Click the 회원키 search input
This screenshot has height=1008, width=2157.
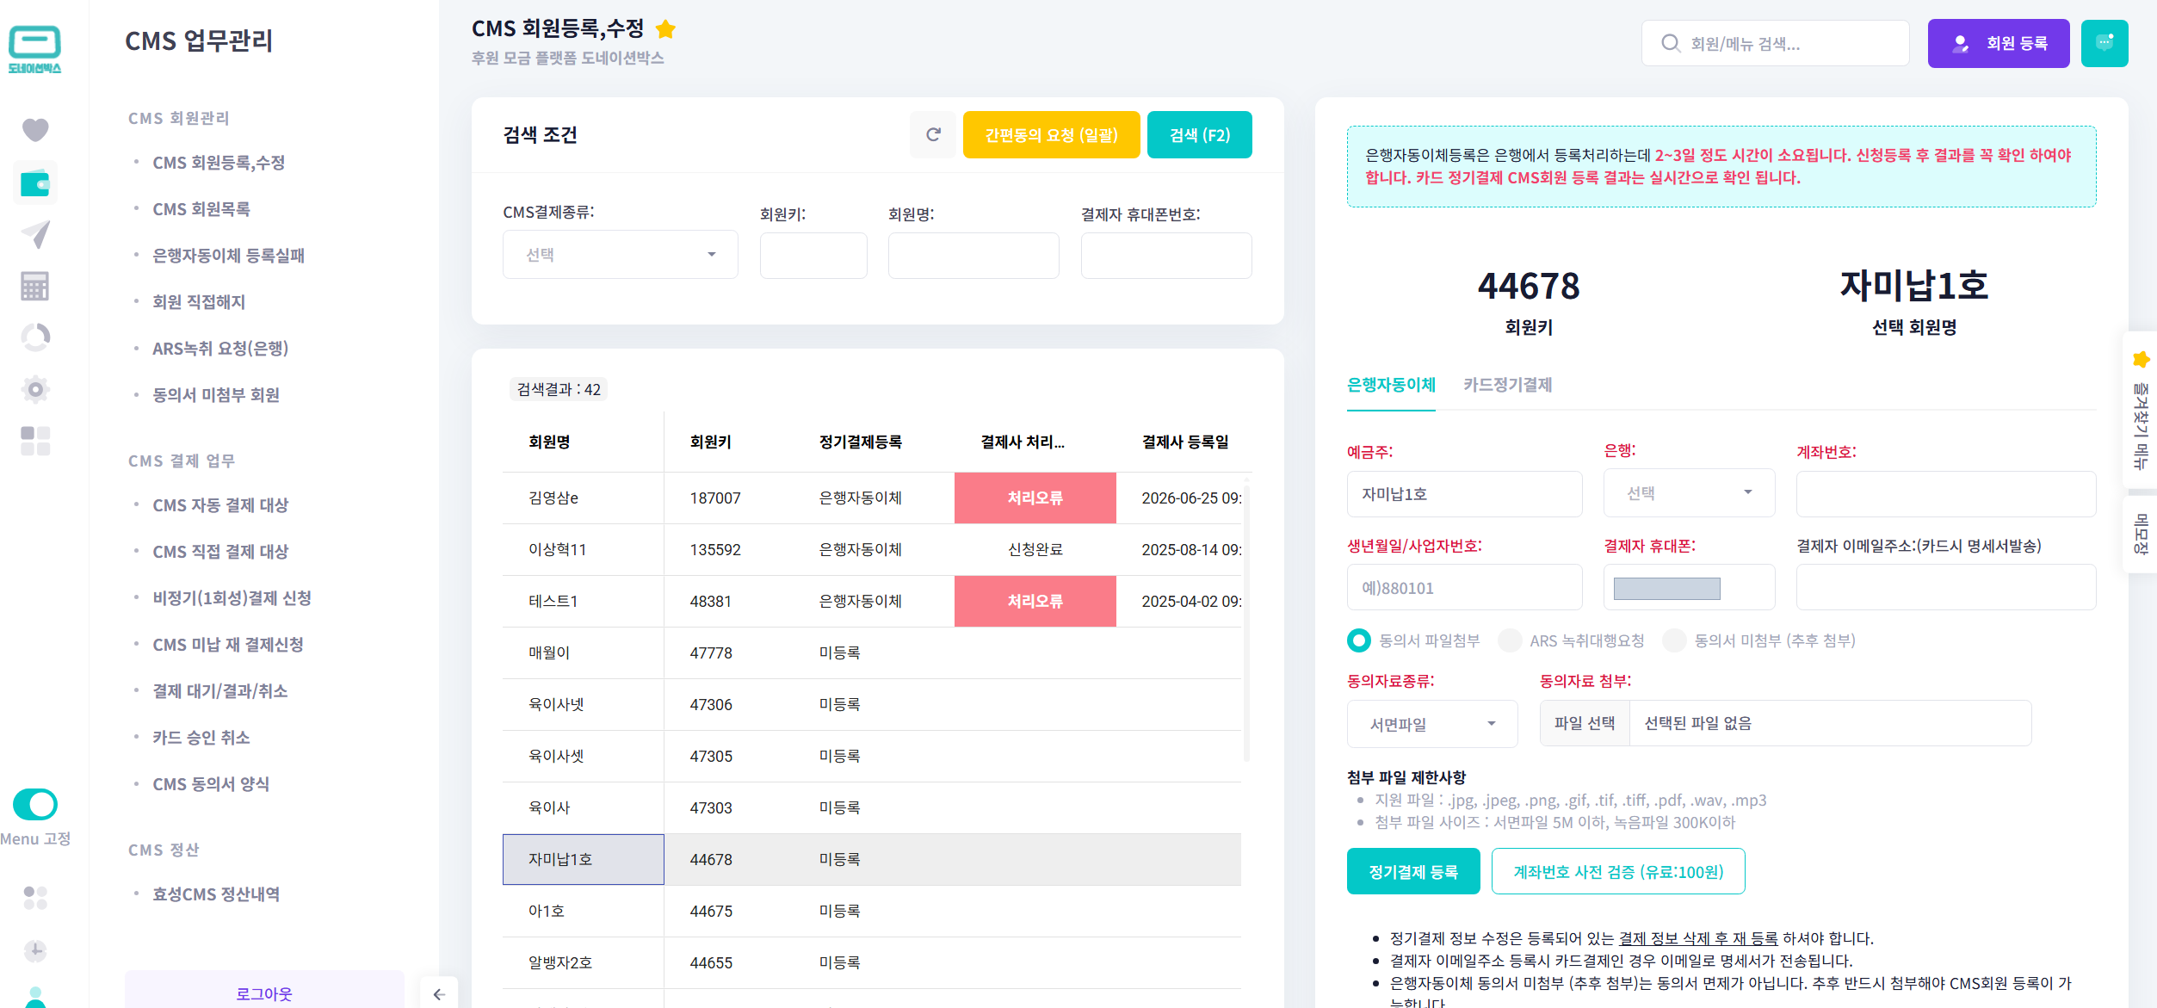813,255
